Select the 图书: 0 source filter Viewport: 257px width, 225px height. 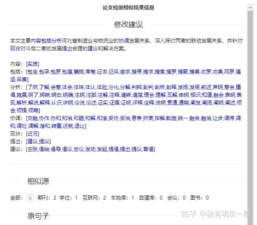199,198
